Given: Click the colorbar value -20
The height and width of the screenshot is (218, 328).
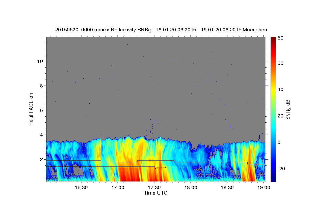Looking at the screenshot, I should [281, 169].
